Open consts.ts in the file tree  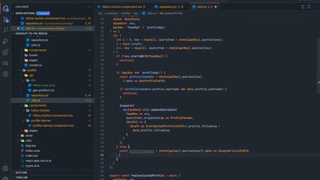[52, 65]
